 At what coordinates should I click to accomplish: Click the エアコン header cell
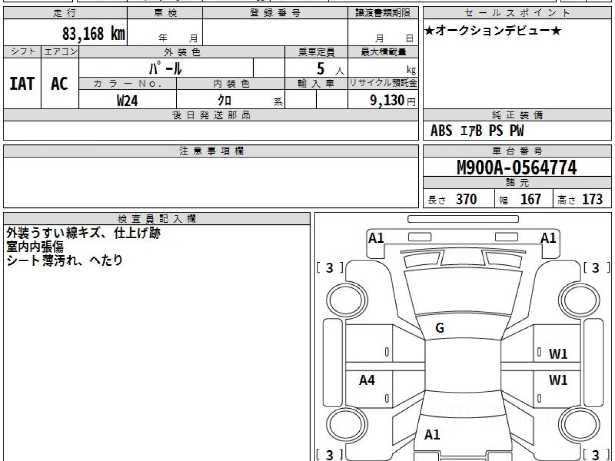click(x=60, y=52)
